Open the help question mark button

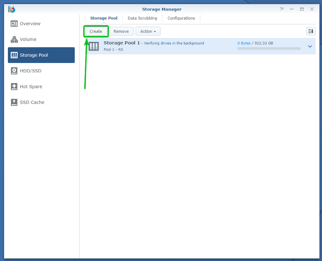click(282, 9)
